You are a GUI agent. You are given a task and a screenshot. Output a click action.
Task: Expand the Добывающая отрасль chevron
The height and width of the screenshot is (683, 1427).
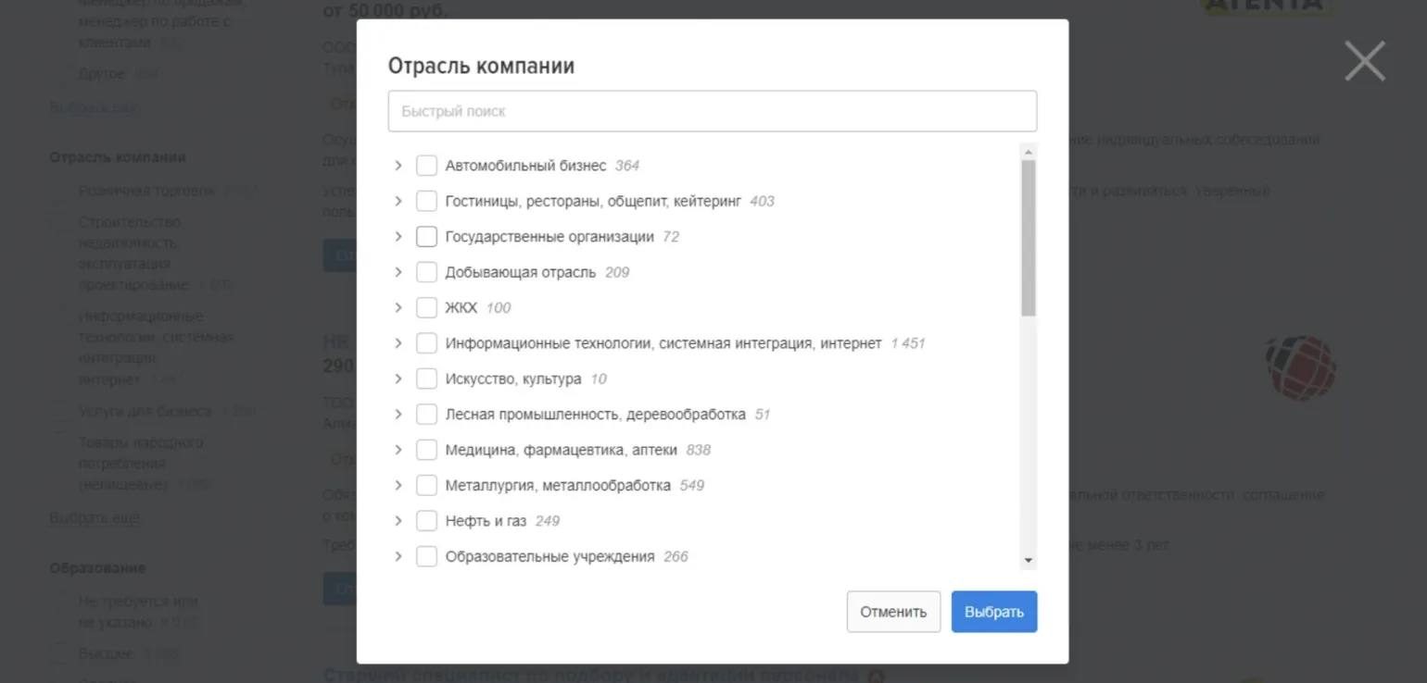[x=398, y=272]
